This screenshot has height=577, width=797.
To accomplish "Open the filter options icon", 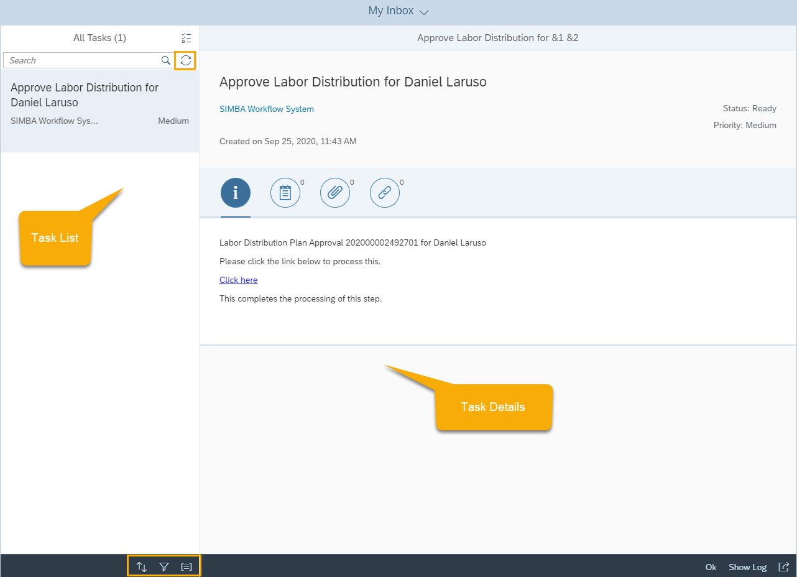I will [164, 566].
